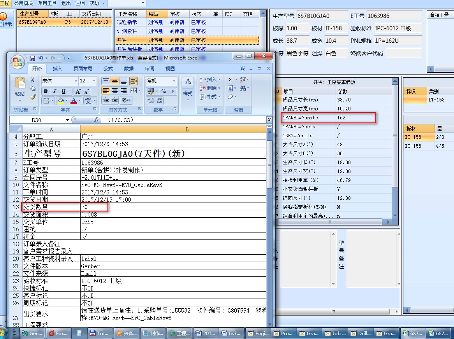This screenshot has height=339, width=454.
Task: Decrease font size with shrink font icon
Action: (x=86, y=91)
